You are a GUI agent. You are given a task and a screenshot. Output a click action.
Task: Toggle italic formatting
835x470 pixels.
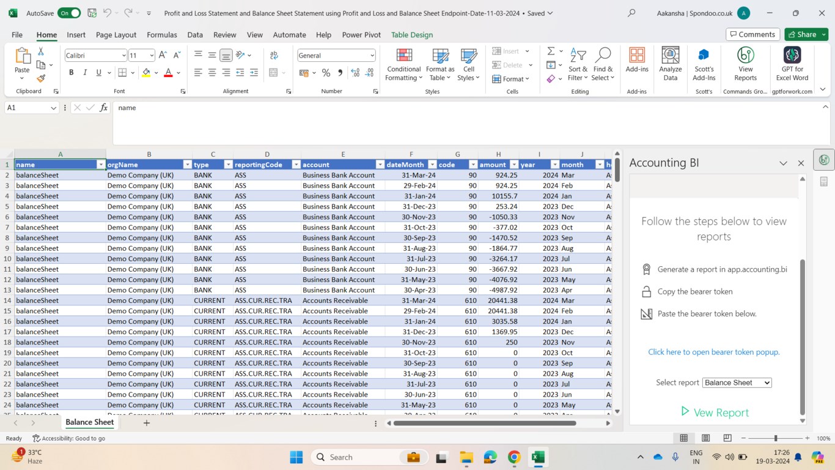[x=85, y=73]
